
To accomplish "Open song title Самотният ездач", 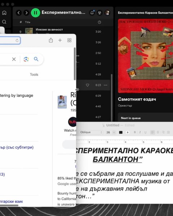I will 137,99.
